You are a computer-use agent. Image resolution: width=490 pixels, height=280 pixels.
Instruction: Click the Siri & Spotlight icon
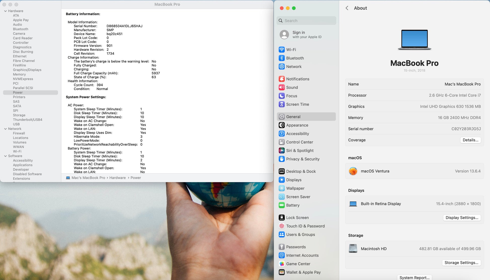coord(282,151)
